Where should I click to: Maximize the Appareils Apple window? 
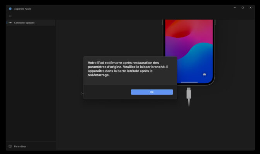tap(242, 8)
